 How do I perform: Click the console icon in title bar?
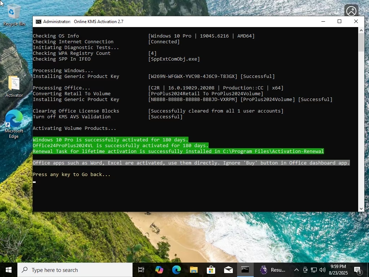pos(38,22)
